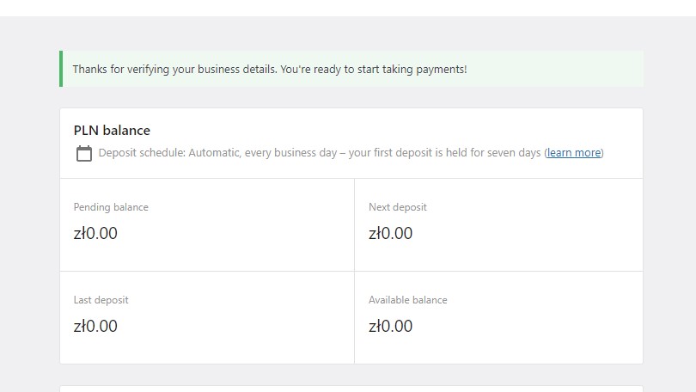Click the green accent bar of the notice
The width and height of the screenshot is (696, 392).
61,69
